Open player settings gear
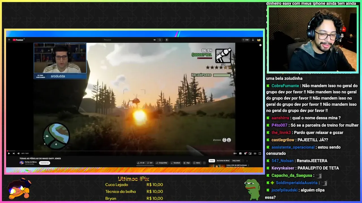The height and width of the screenshot is (203, 362). (x=245, y=153)
